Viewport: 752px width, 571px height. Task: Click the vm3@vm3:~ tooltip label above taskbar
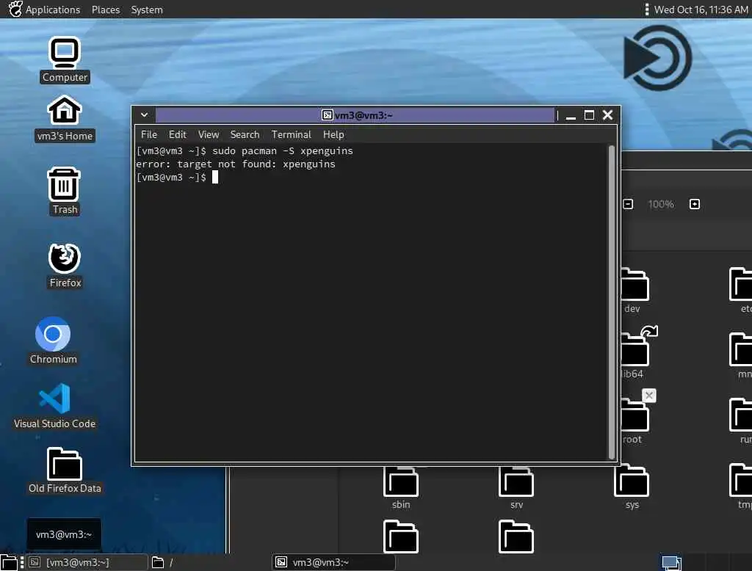pyautogui.click(x=64, y=534)
